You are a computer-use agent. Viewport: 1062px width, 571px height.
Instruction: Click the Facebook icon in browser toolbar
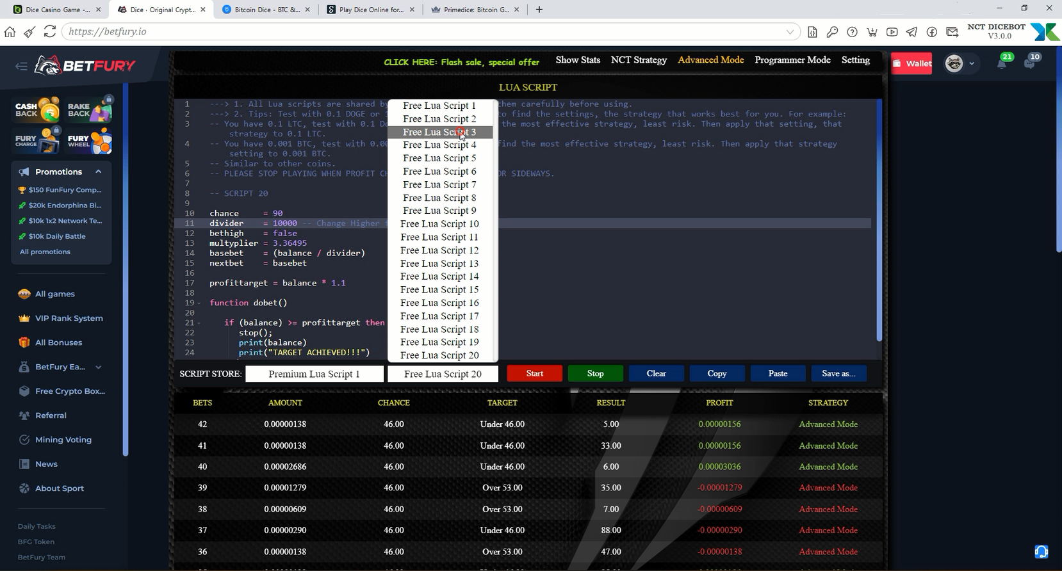(x=932, y=31)
